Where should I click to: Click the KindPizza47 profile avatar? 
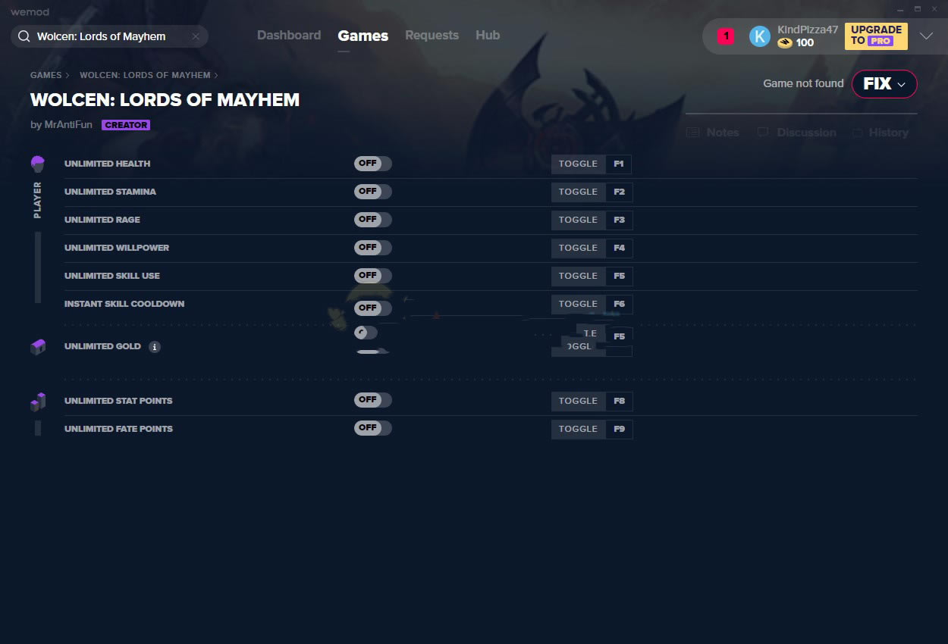click(759, 36)
